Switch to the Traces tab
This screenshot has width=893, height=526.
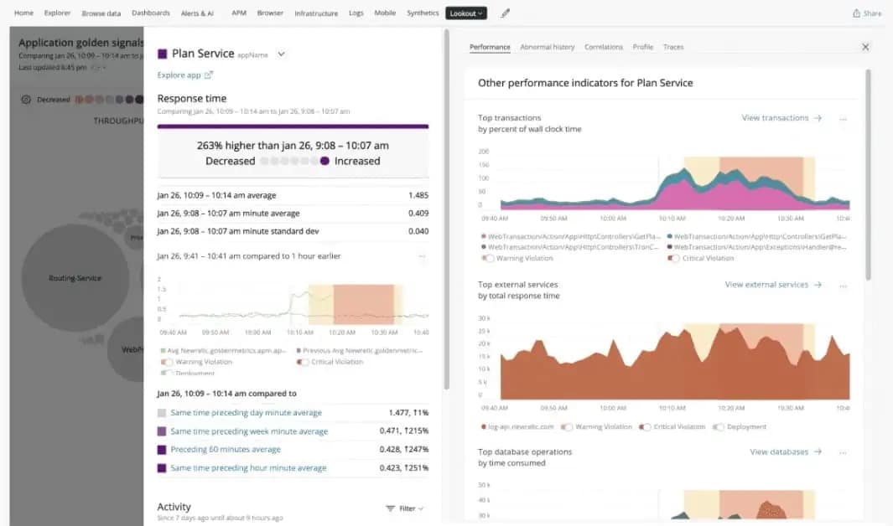(x=673, y=47)
